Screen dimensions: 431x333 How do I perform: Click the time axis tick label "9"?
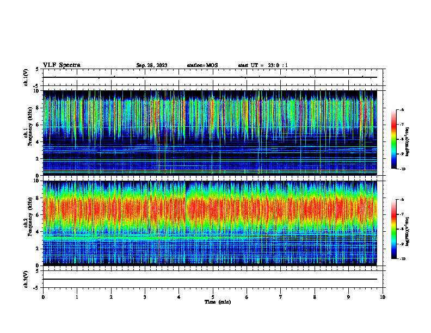348,297
